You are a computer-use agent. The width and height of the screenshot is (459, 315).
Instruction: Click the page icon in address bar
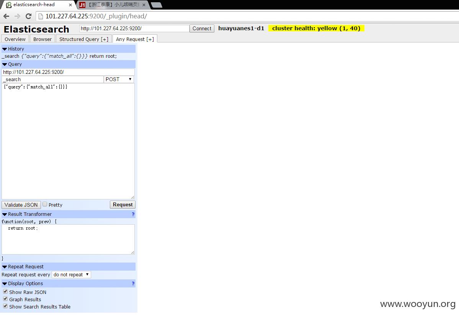41,16
